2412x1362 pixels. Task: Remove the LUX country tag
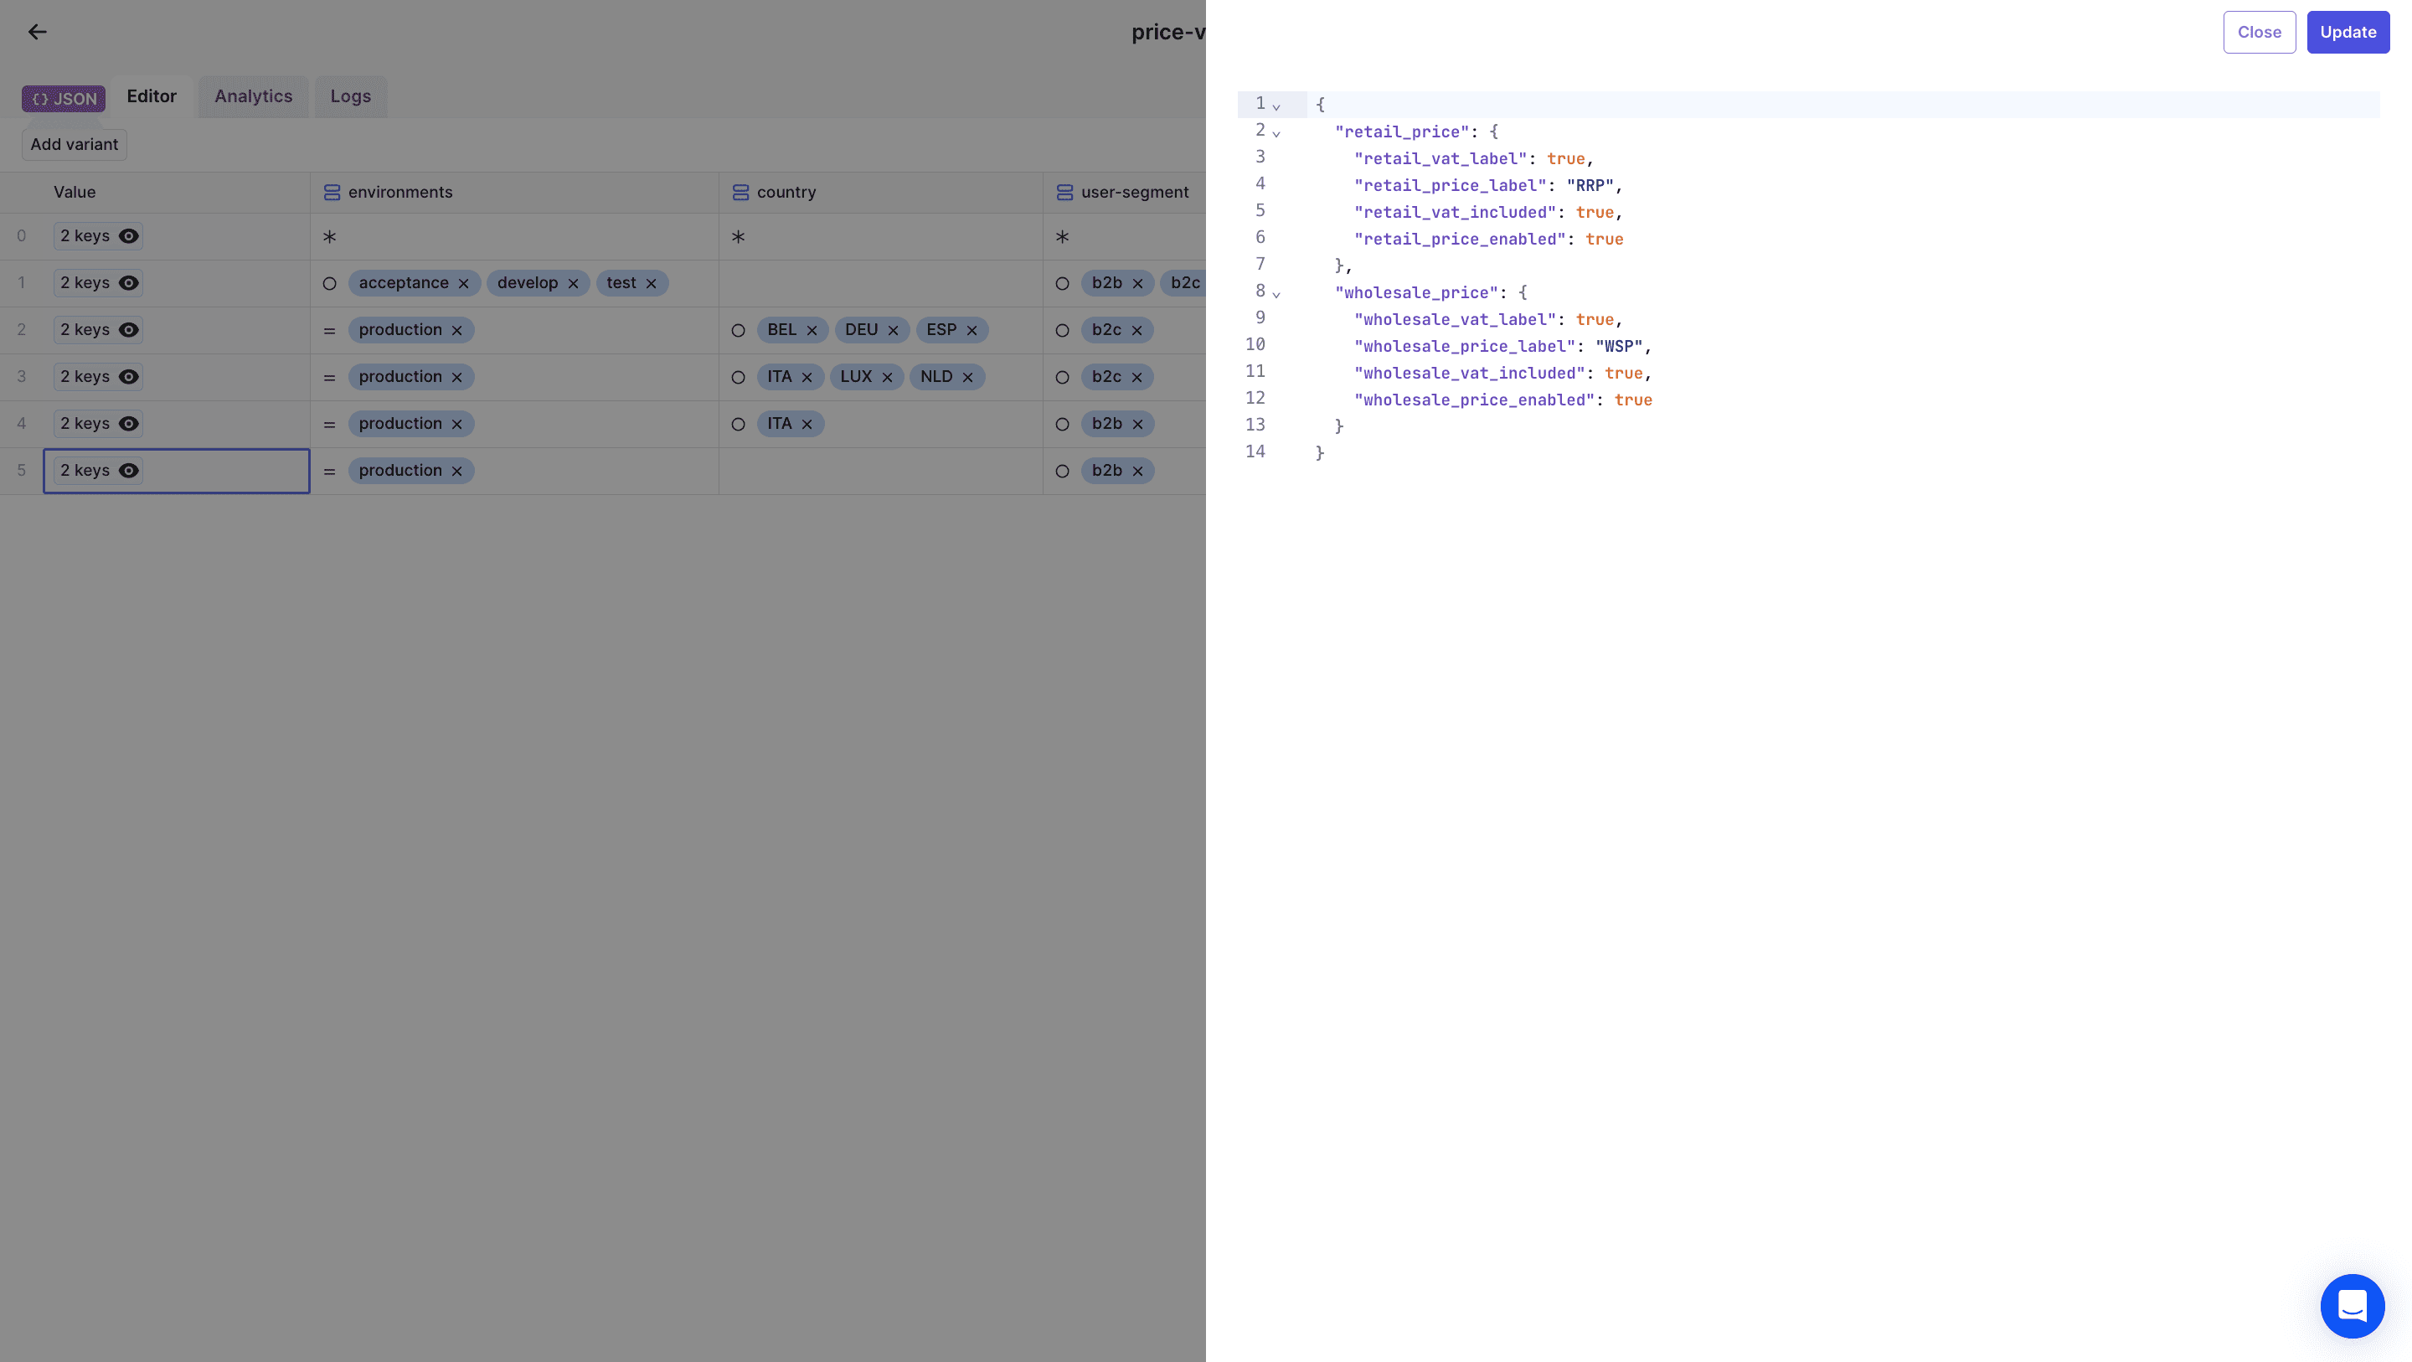(x=887, y=378)
